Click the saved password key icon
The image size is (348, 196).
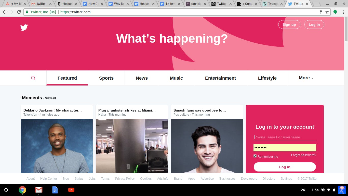click(321, 12)
